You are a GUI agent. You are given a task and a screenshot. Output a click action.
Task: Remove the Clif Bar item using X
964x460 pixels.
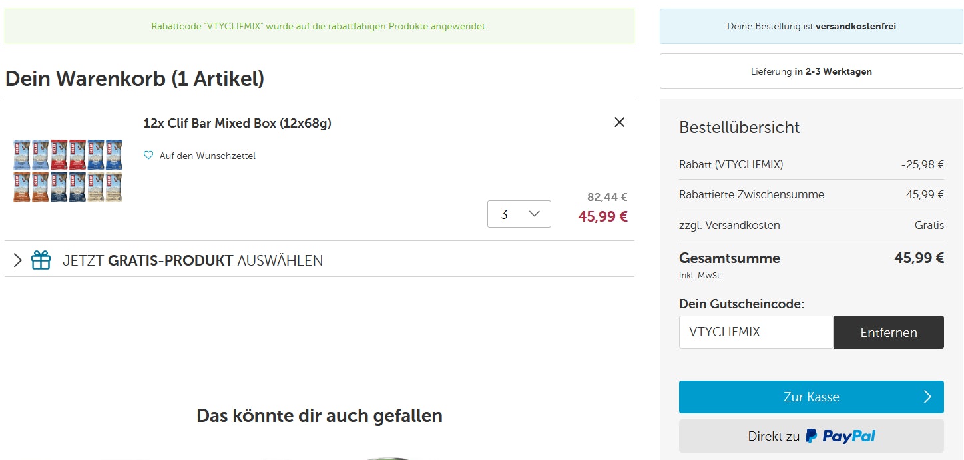click(x=619, y=122)
